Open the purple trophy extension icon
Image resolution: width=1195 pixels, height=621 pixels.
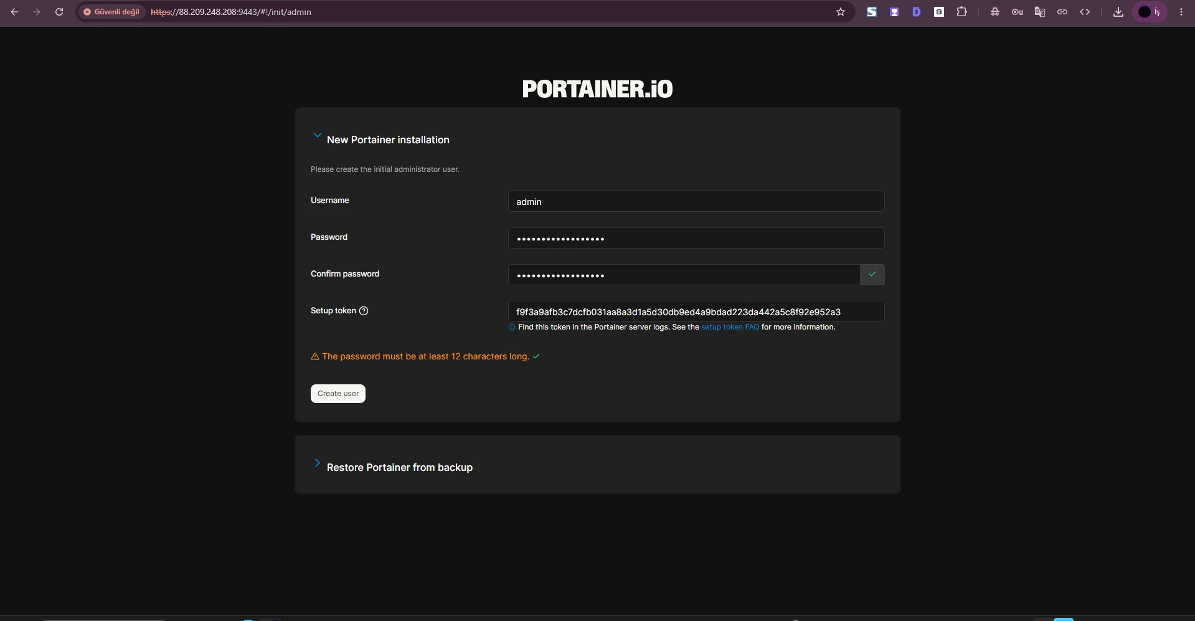click(x=894, y=12)
